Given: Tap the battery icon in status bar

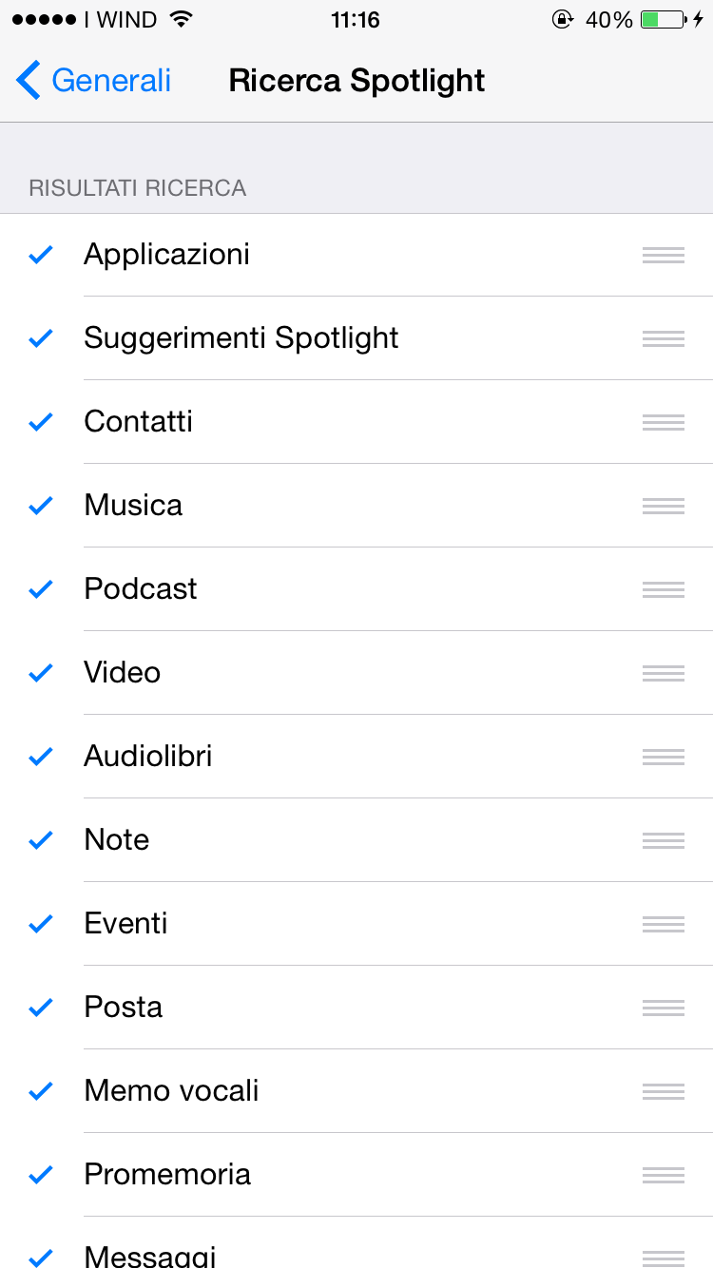Looking at the screenshot, I should click(663, 20).
